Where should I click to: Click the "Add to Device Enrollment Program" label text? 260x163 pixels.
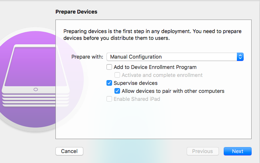tap(155, 67)
